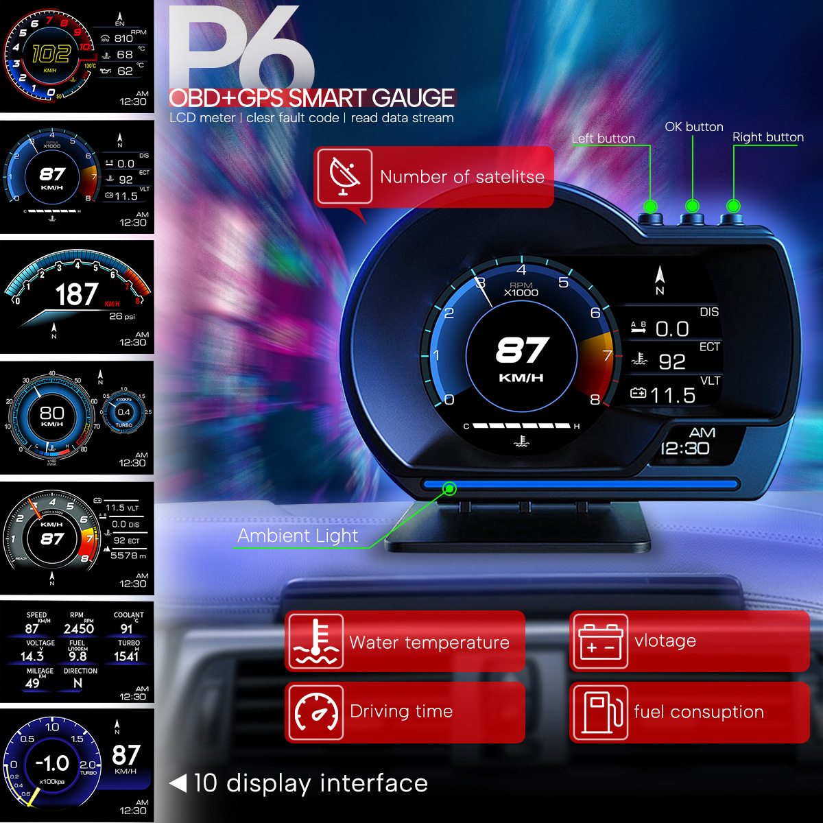Select the 80 KM/H turbo dual-dial thumbnail
823x823 pixels.
click(77, 417)
